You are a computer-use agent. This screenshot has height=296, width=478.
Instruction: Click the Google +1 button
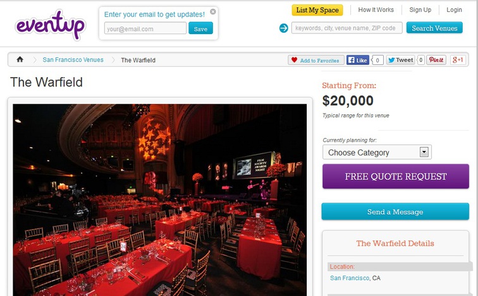458,60
